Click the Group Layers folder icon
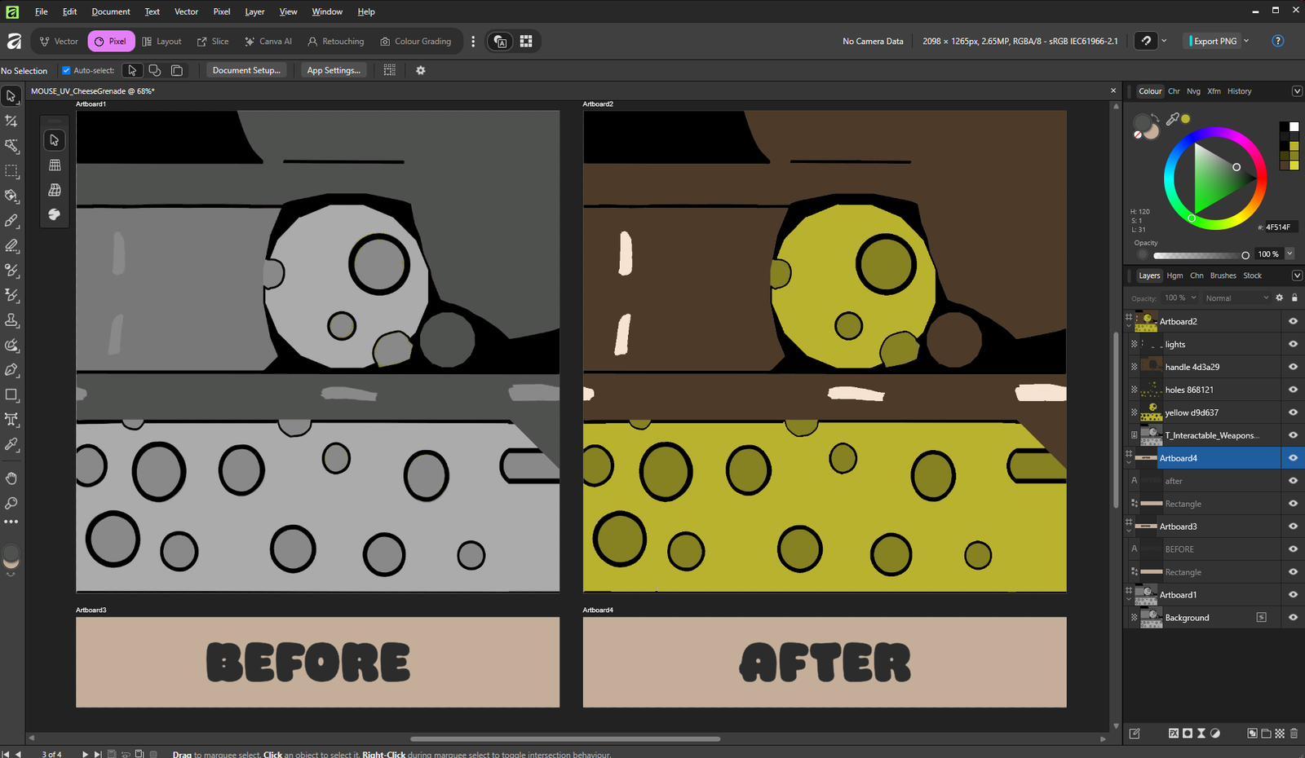 tap(1266, 734)
